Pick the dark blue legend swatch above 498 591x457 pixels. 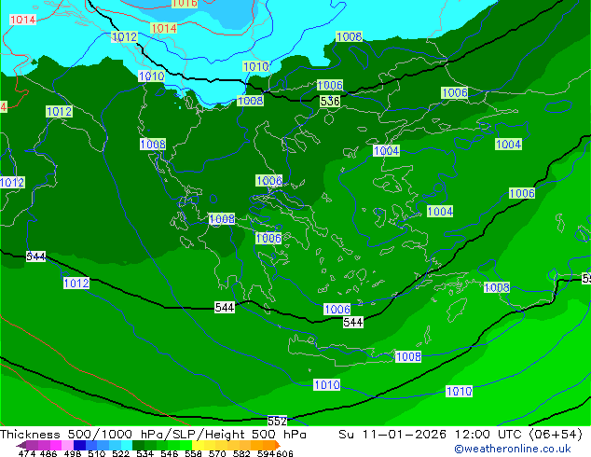(x=79, y=445)
